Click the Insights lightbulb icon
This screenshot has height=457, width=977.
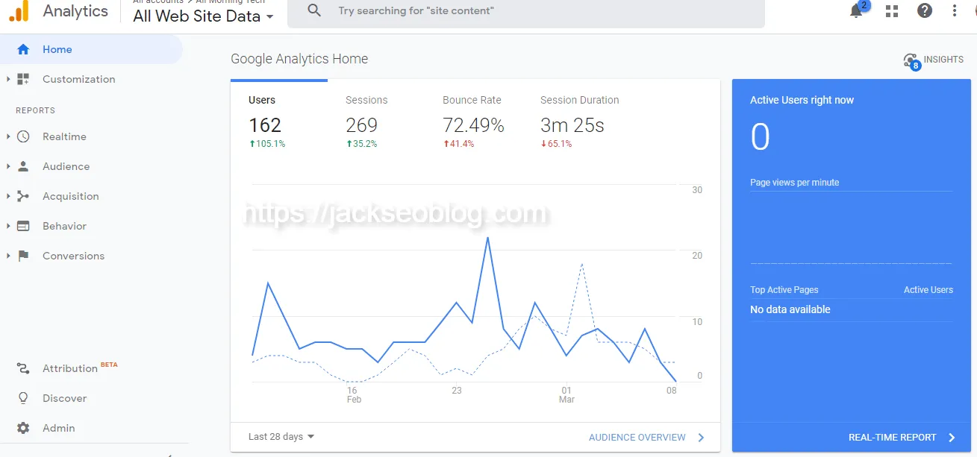click(x=911, y=60)
